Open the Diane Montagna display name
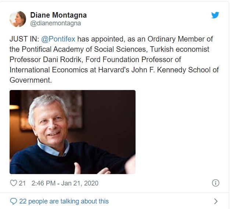The image size is (230, 209). point(58,15)
